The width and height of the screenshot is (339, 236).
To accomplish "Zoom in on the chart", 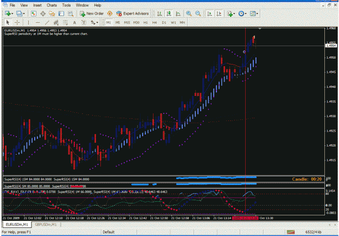I will (189, 14).
